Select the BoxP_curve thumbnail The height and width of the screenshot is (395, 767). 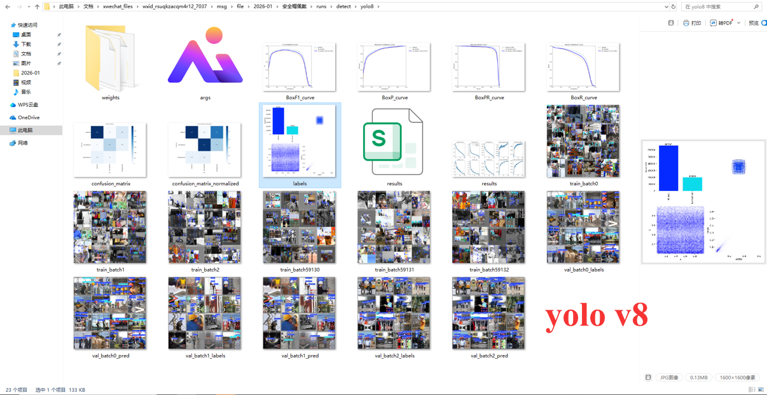pos(394,67)
